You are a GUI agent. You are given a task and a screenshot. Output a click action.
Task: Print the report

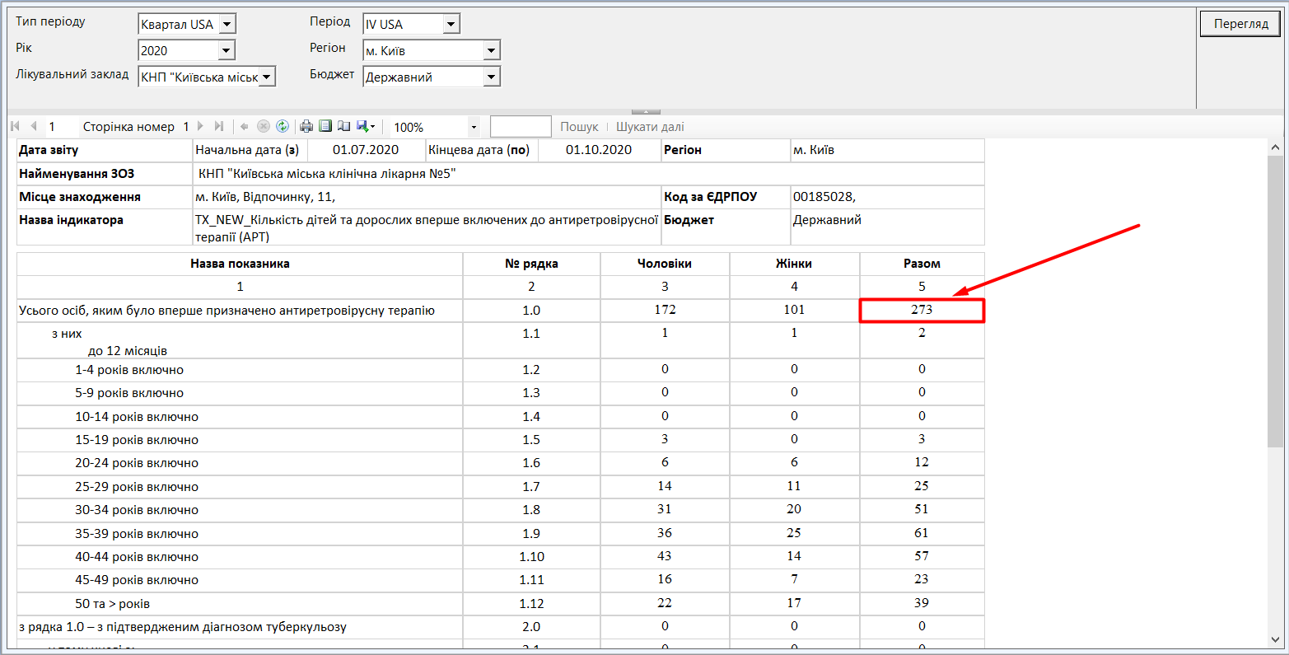(306, 126)
